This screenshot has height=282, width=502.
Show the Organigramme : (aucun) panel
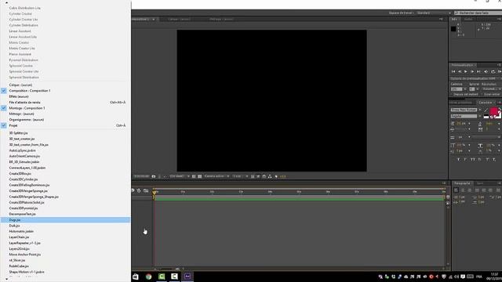pos(65,120)
